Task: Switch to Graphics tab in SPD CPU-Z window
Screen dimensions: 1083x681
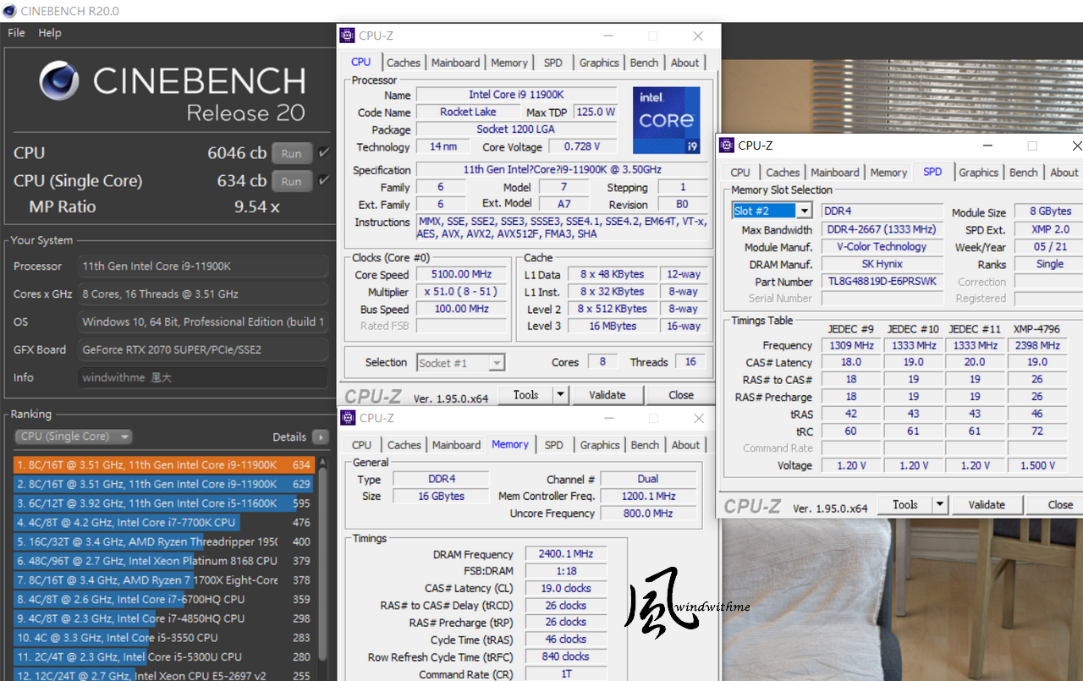Action: (x=978, y=173)
